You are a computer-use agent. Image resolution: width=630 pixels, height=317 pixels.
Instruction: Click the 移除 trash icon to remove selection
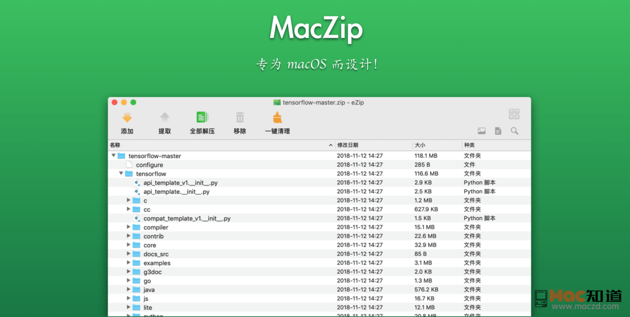[239, 117]
